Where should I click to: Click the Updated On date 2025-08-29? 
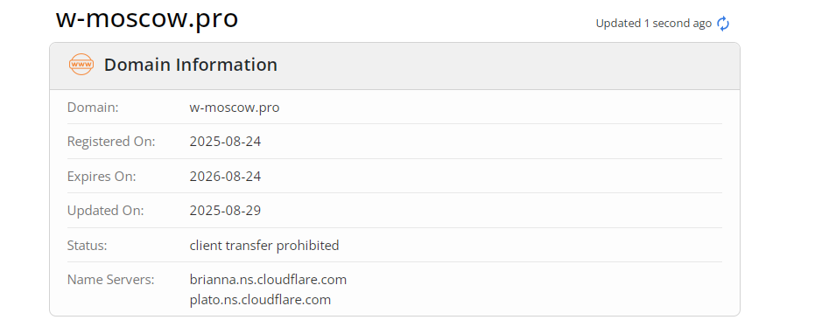click(x=226, y=211)
